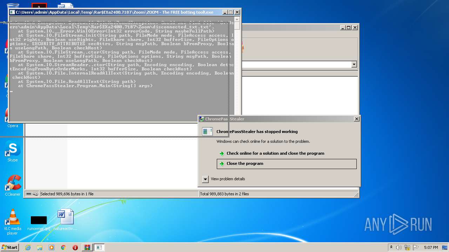449x252 pixels.
Task: Click the console vertical scrollbar thumb
Action: (x=237, y=26)
